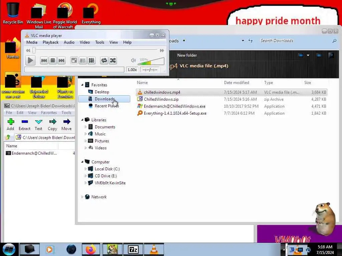Click Firefox taskbar icon
This screenshot has height=256, width=342.
coord(91,249)
